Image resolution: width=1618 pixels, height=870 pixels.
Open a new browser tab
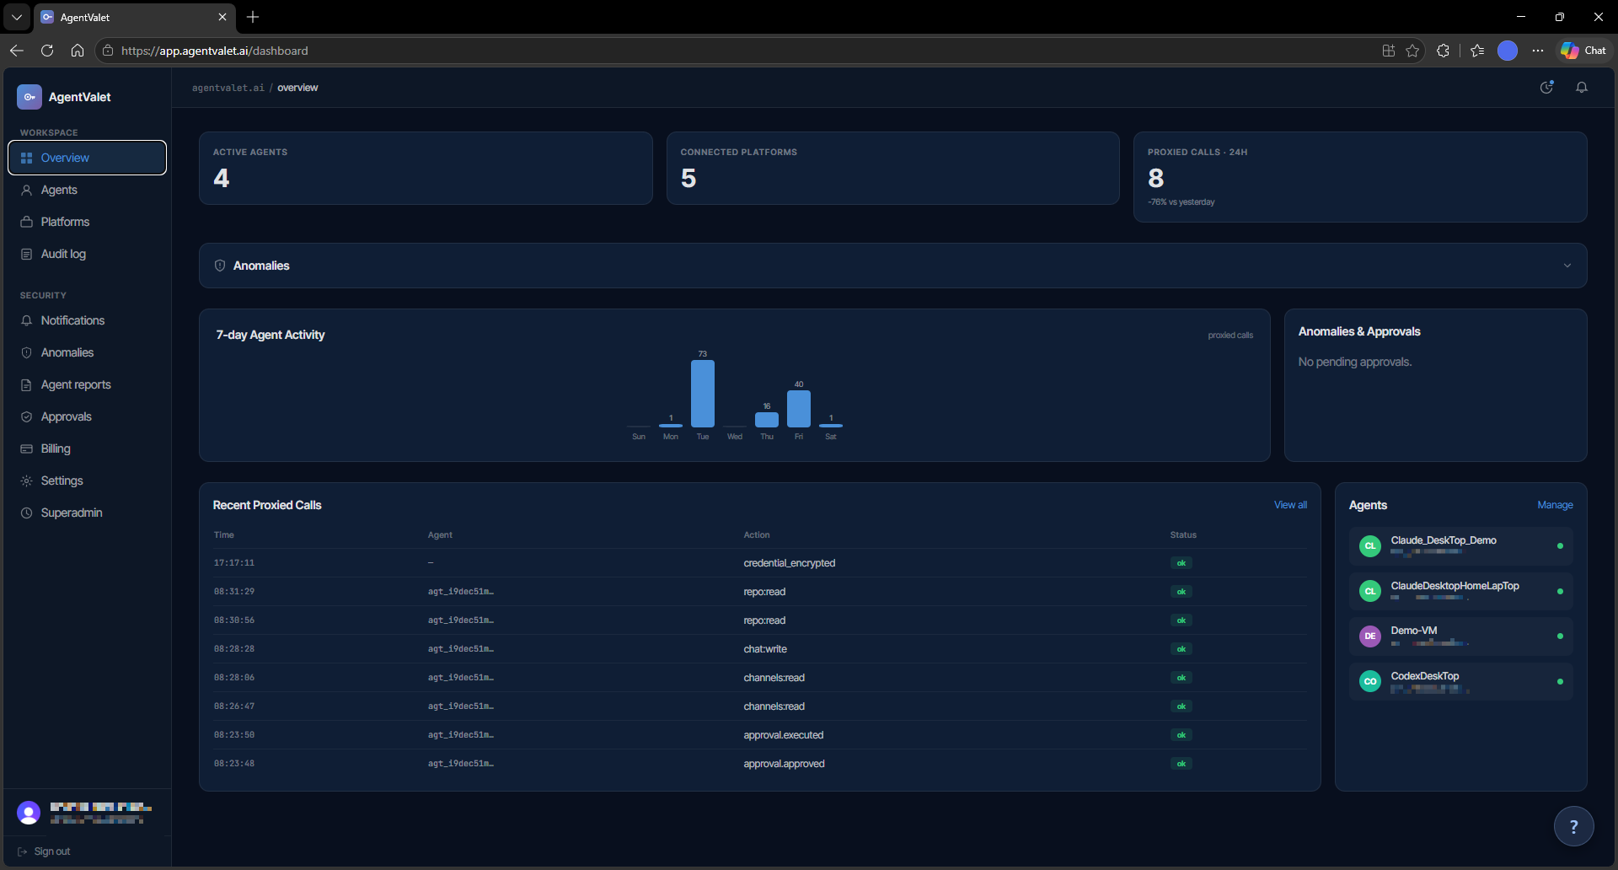pos(253,17)
